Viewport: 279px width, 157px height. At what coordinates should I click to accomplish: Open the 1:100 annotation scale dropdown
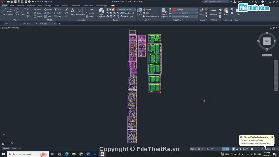(246, 149)
